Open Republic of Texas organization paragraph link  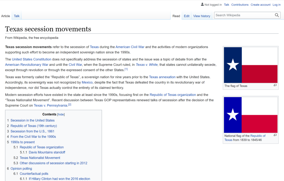click(173, 95)
